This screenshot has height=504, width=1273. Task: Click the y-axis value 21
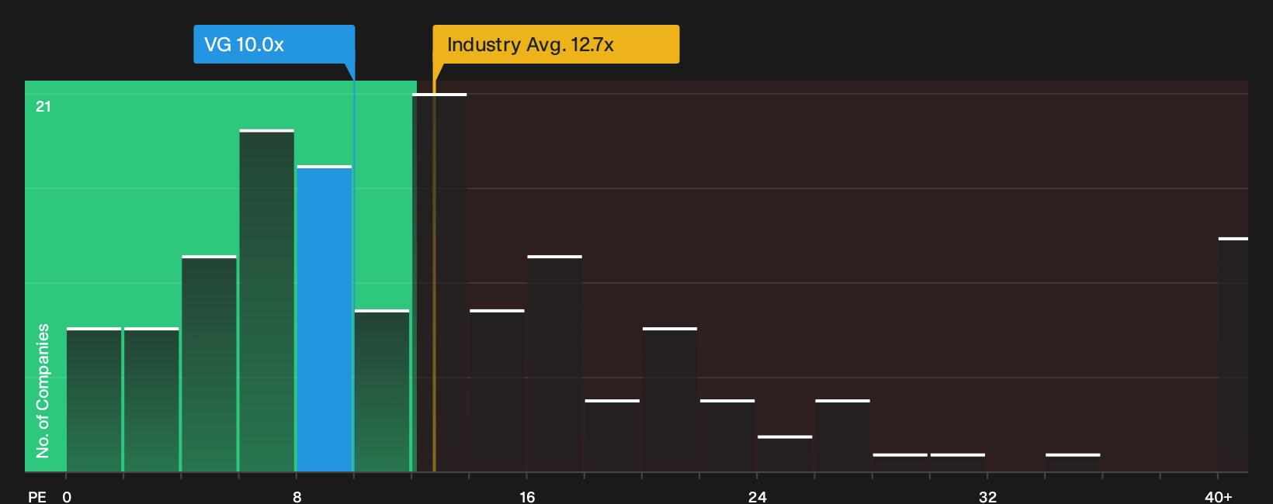pyautogui.click(x=43, y=107)
